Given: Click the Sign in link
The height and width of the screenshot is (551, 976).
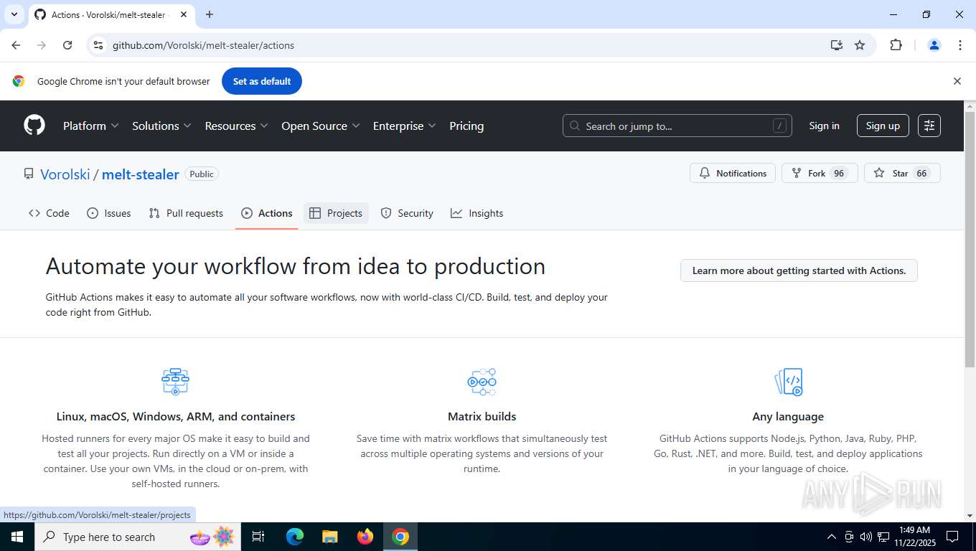Looking at the screenshot, I should coord(824,126).
